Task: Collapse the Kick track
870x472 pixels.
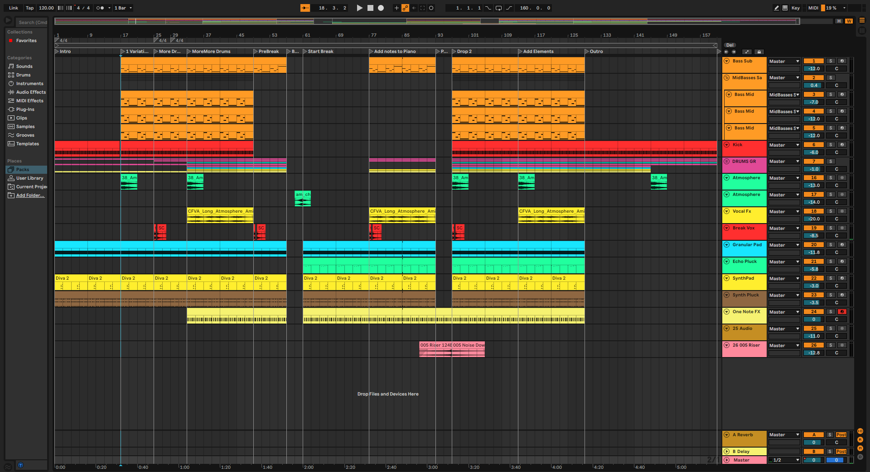Action: 727,145
